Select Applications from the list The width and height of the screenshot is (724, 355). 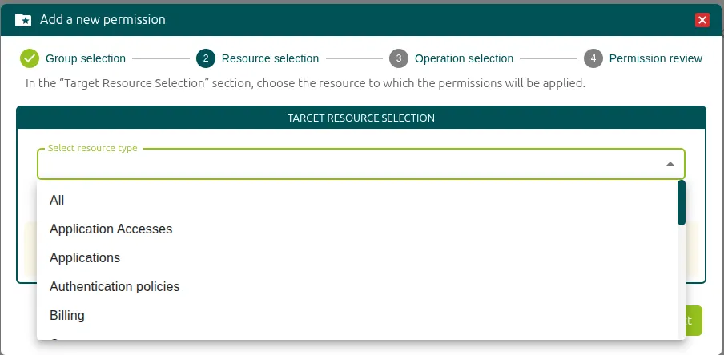pyautogui.click(x=357, y=257)
